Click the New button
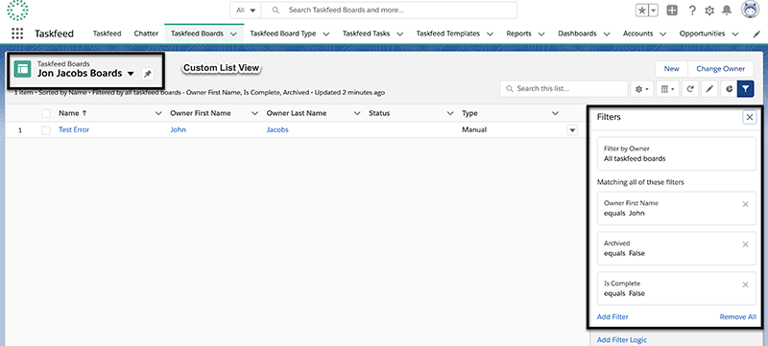 tap(671, 69)
